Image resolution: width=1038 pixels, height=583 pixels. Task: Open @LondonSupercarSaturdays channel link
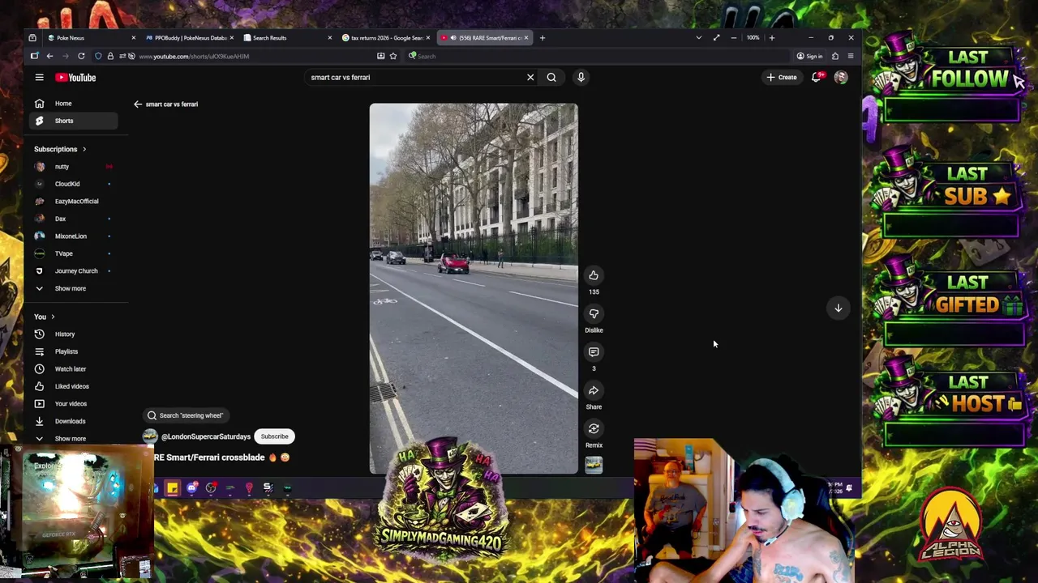(x=206, y=436)
